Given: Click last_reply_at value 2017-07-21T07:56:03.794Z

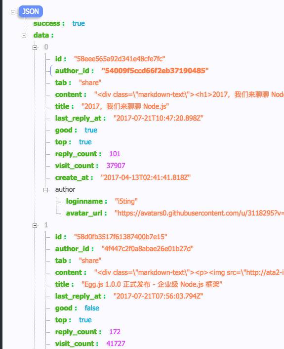Looking at the screenshot, I should (x=159, y=296).
